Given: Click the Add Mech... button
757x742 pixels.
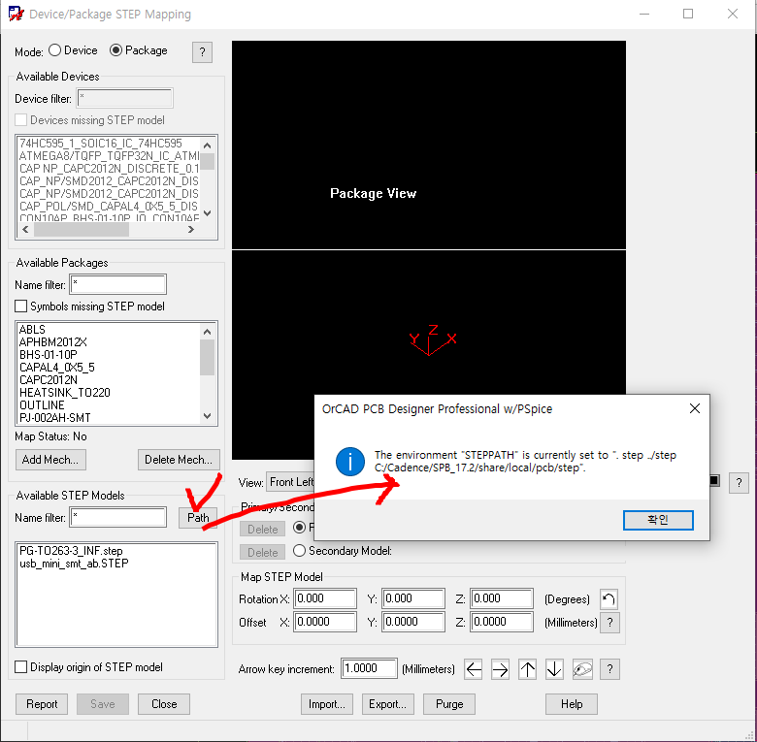Looking at the screenshot, I should [50, 460].
